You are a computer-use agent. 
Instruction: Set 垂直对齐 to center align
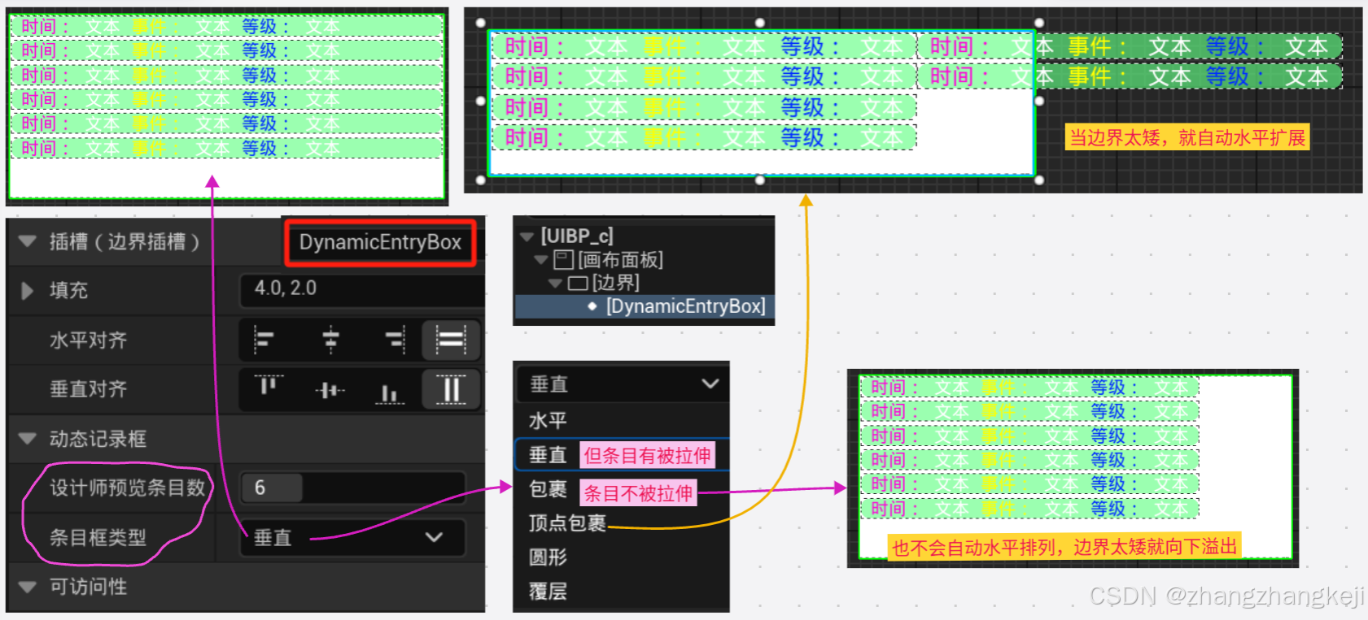click(330, 390)
